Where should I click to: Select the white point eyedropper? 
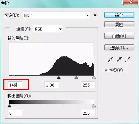click(x=128, y=59)
